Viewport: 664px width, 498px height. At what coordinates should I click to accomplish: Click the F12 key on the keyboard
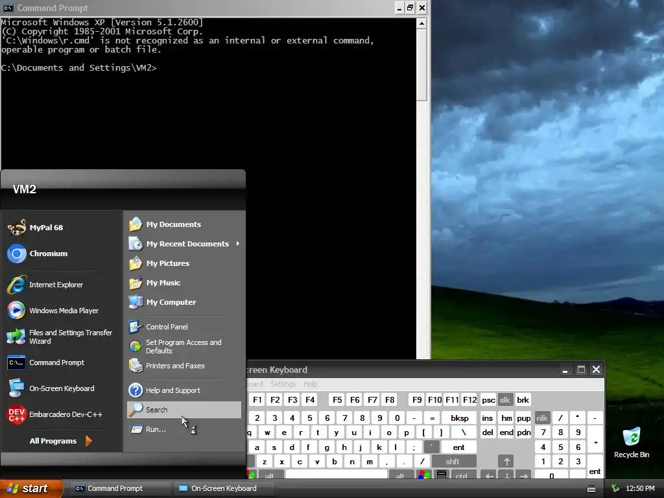469,400
